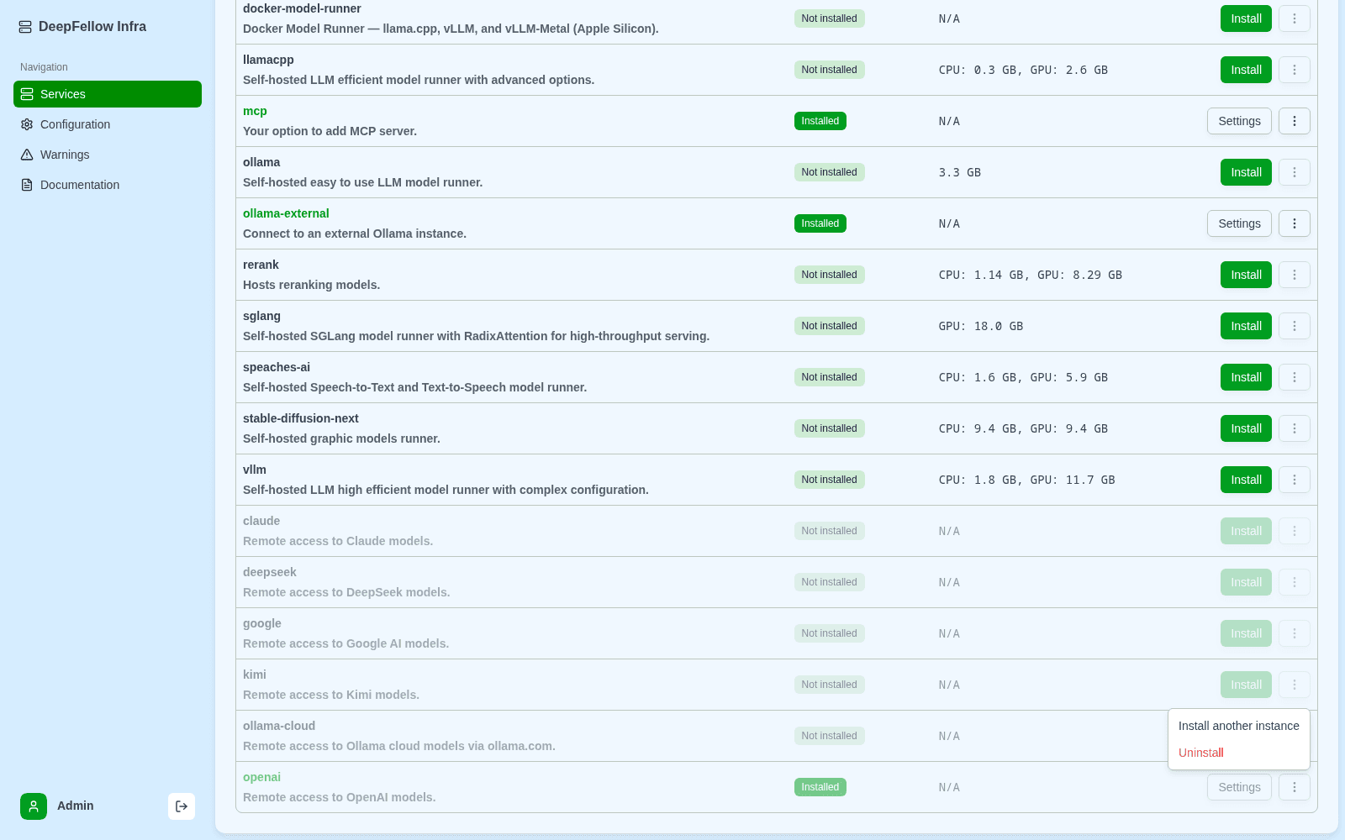Click the "GPU: 18.0 GB" value
The width and height of the screenshot is (1345, 840).
click(x=981, y=326)
